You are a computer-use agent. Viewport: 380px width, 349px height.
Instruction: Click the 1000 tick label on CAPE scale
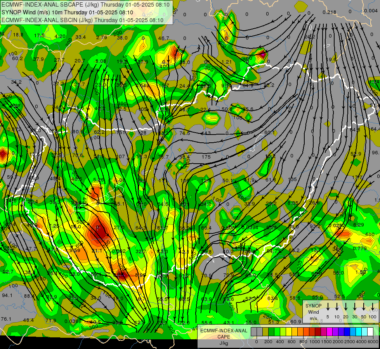(x=315, y=342)
